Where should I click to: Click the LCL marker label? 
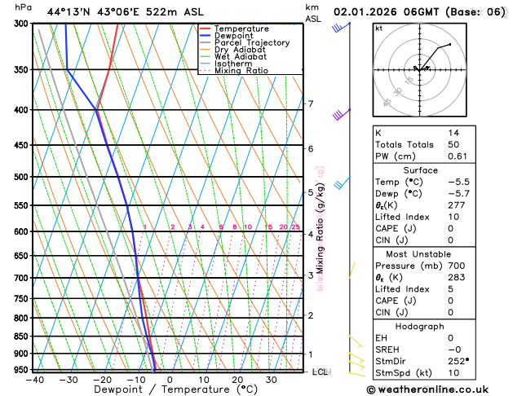pos(320,372)
